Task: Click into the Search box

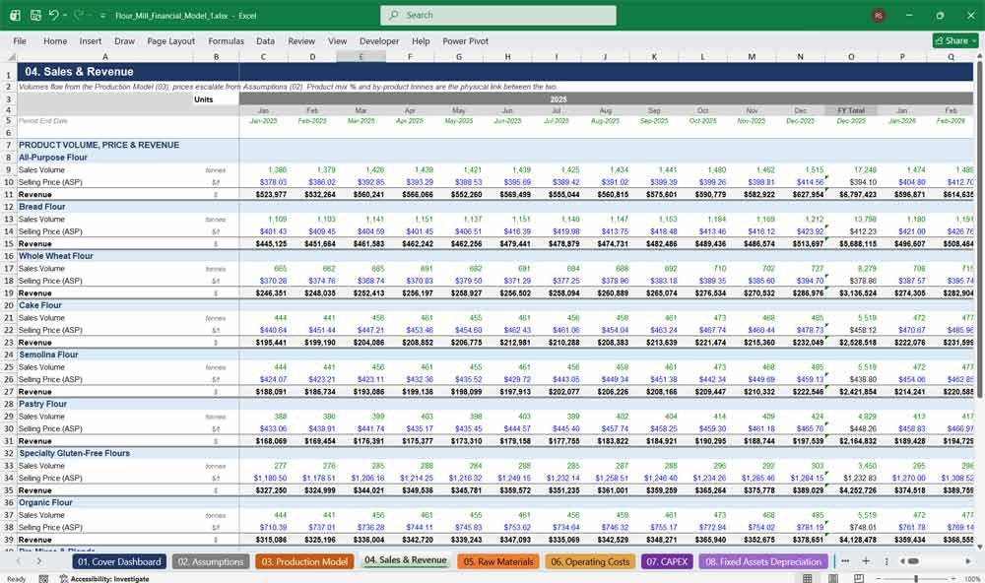Action: [x=497, y=15]
